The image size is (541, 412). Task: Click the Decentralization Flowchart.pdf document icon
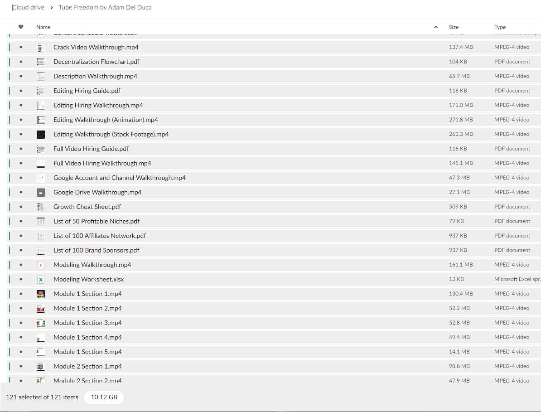41,62
